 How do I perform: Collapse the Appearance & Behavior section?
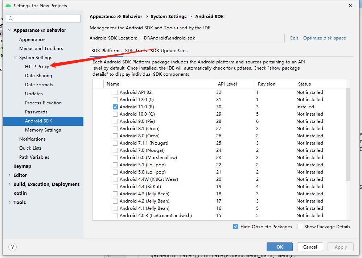tap(9, 30)
